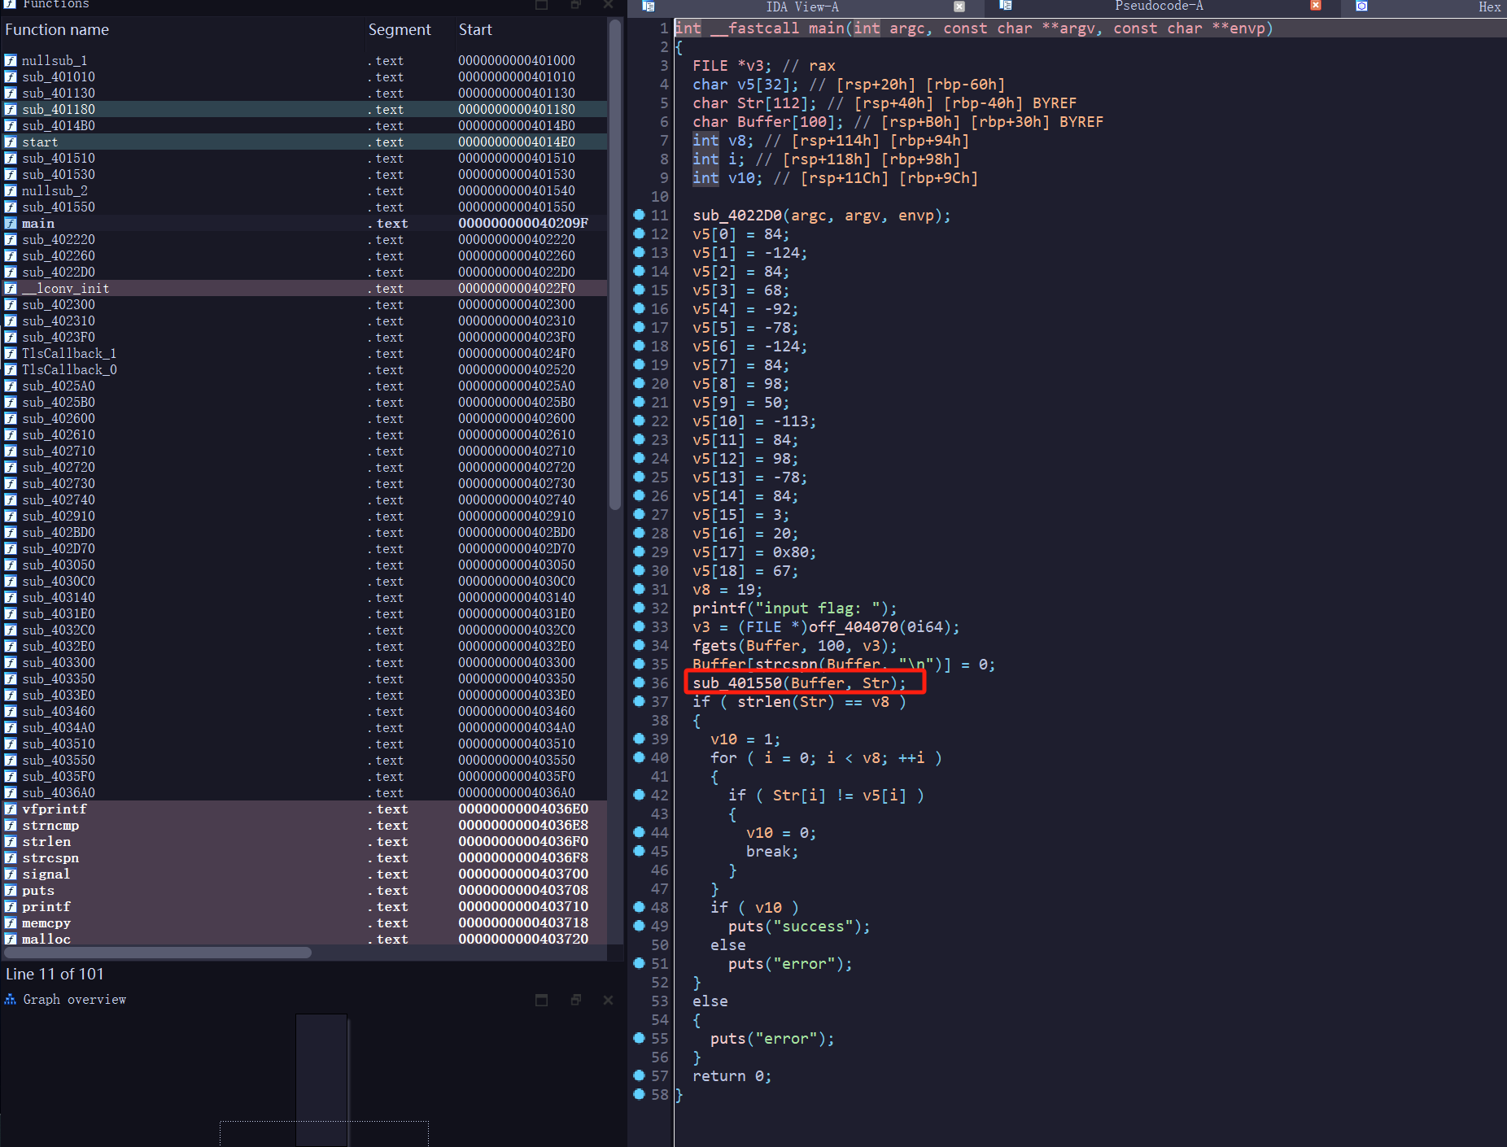Toggle breakpoint on line 57 return
The width and height of the screenshot is (1507, 1147).
(639, 1075)
